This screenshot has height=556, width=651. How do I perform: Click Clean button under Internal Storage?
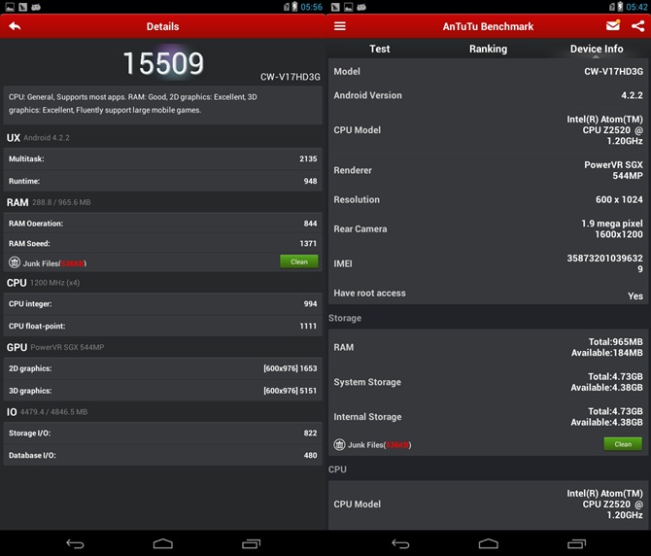pyautogui.click(x=623, y=444)
